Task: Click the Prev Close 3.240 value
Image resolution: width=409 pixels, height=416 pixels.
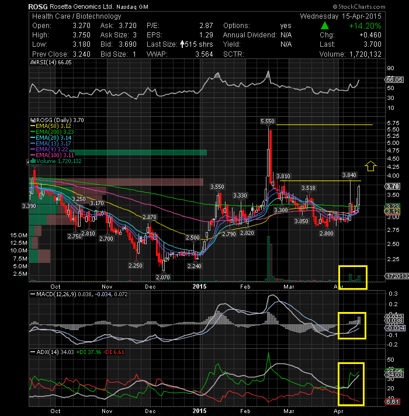Action: point(81,54)
